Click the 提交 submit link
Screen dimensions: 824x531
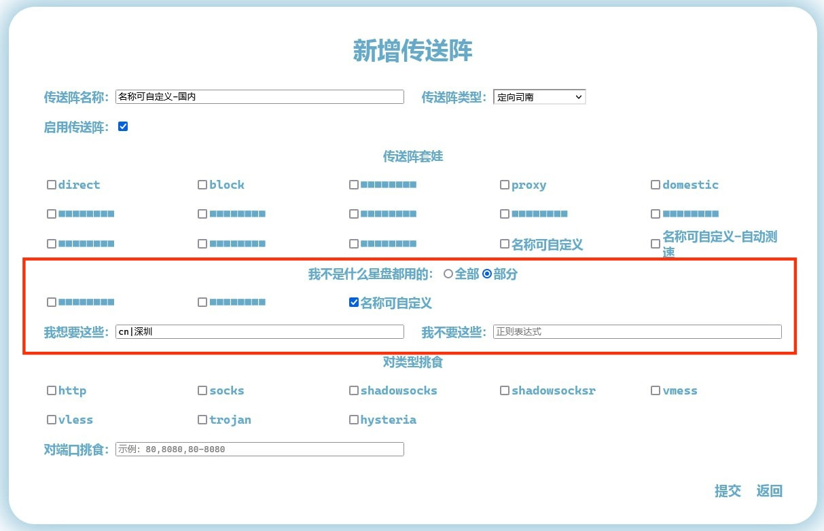tap(728, 491)
